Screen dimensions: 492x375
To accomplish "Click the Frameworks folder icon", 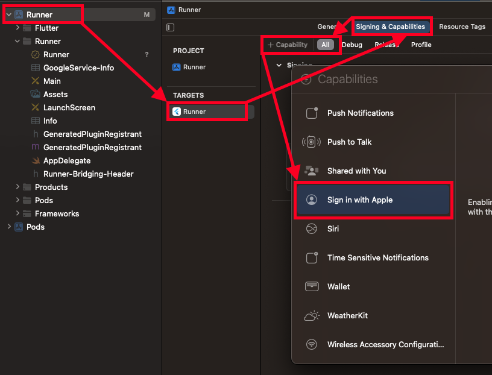I will click(x=27, y=213).
